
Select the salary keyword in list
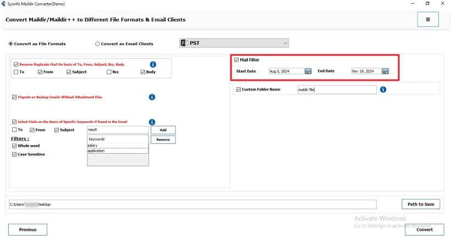coord(118,145)
